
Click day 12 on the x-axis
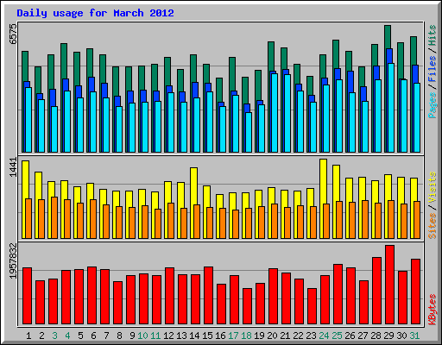[168, 336]
